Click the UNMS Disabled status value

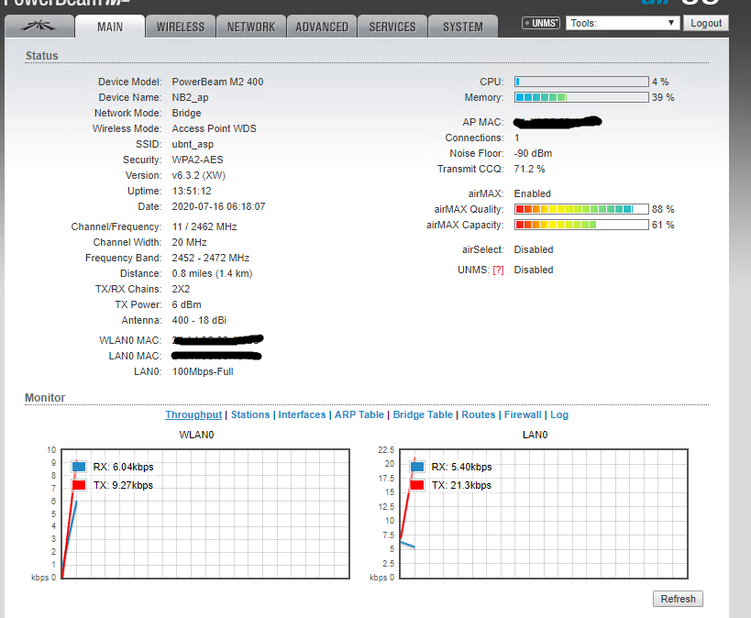pos(534,270)
